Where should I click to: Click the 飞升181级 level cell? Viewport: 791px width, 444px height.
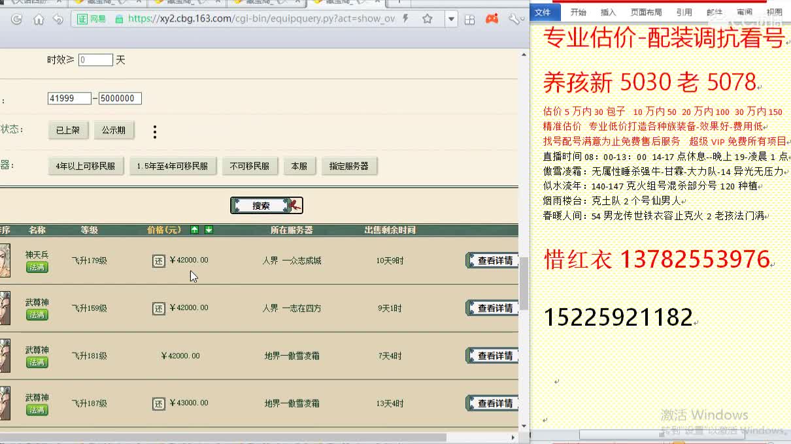point(89,356)
